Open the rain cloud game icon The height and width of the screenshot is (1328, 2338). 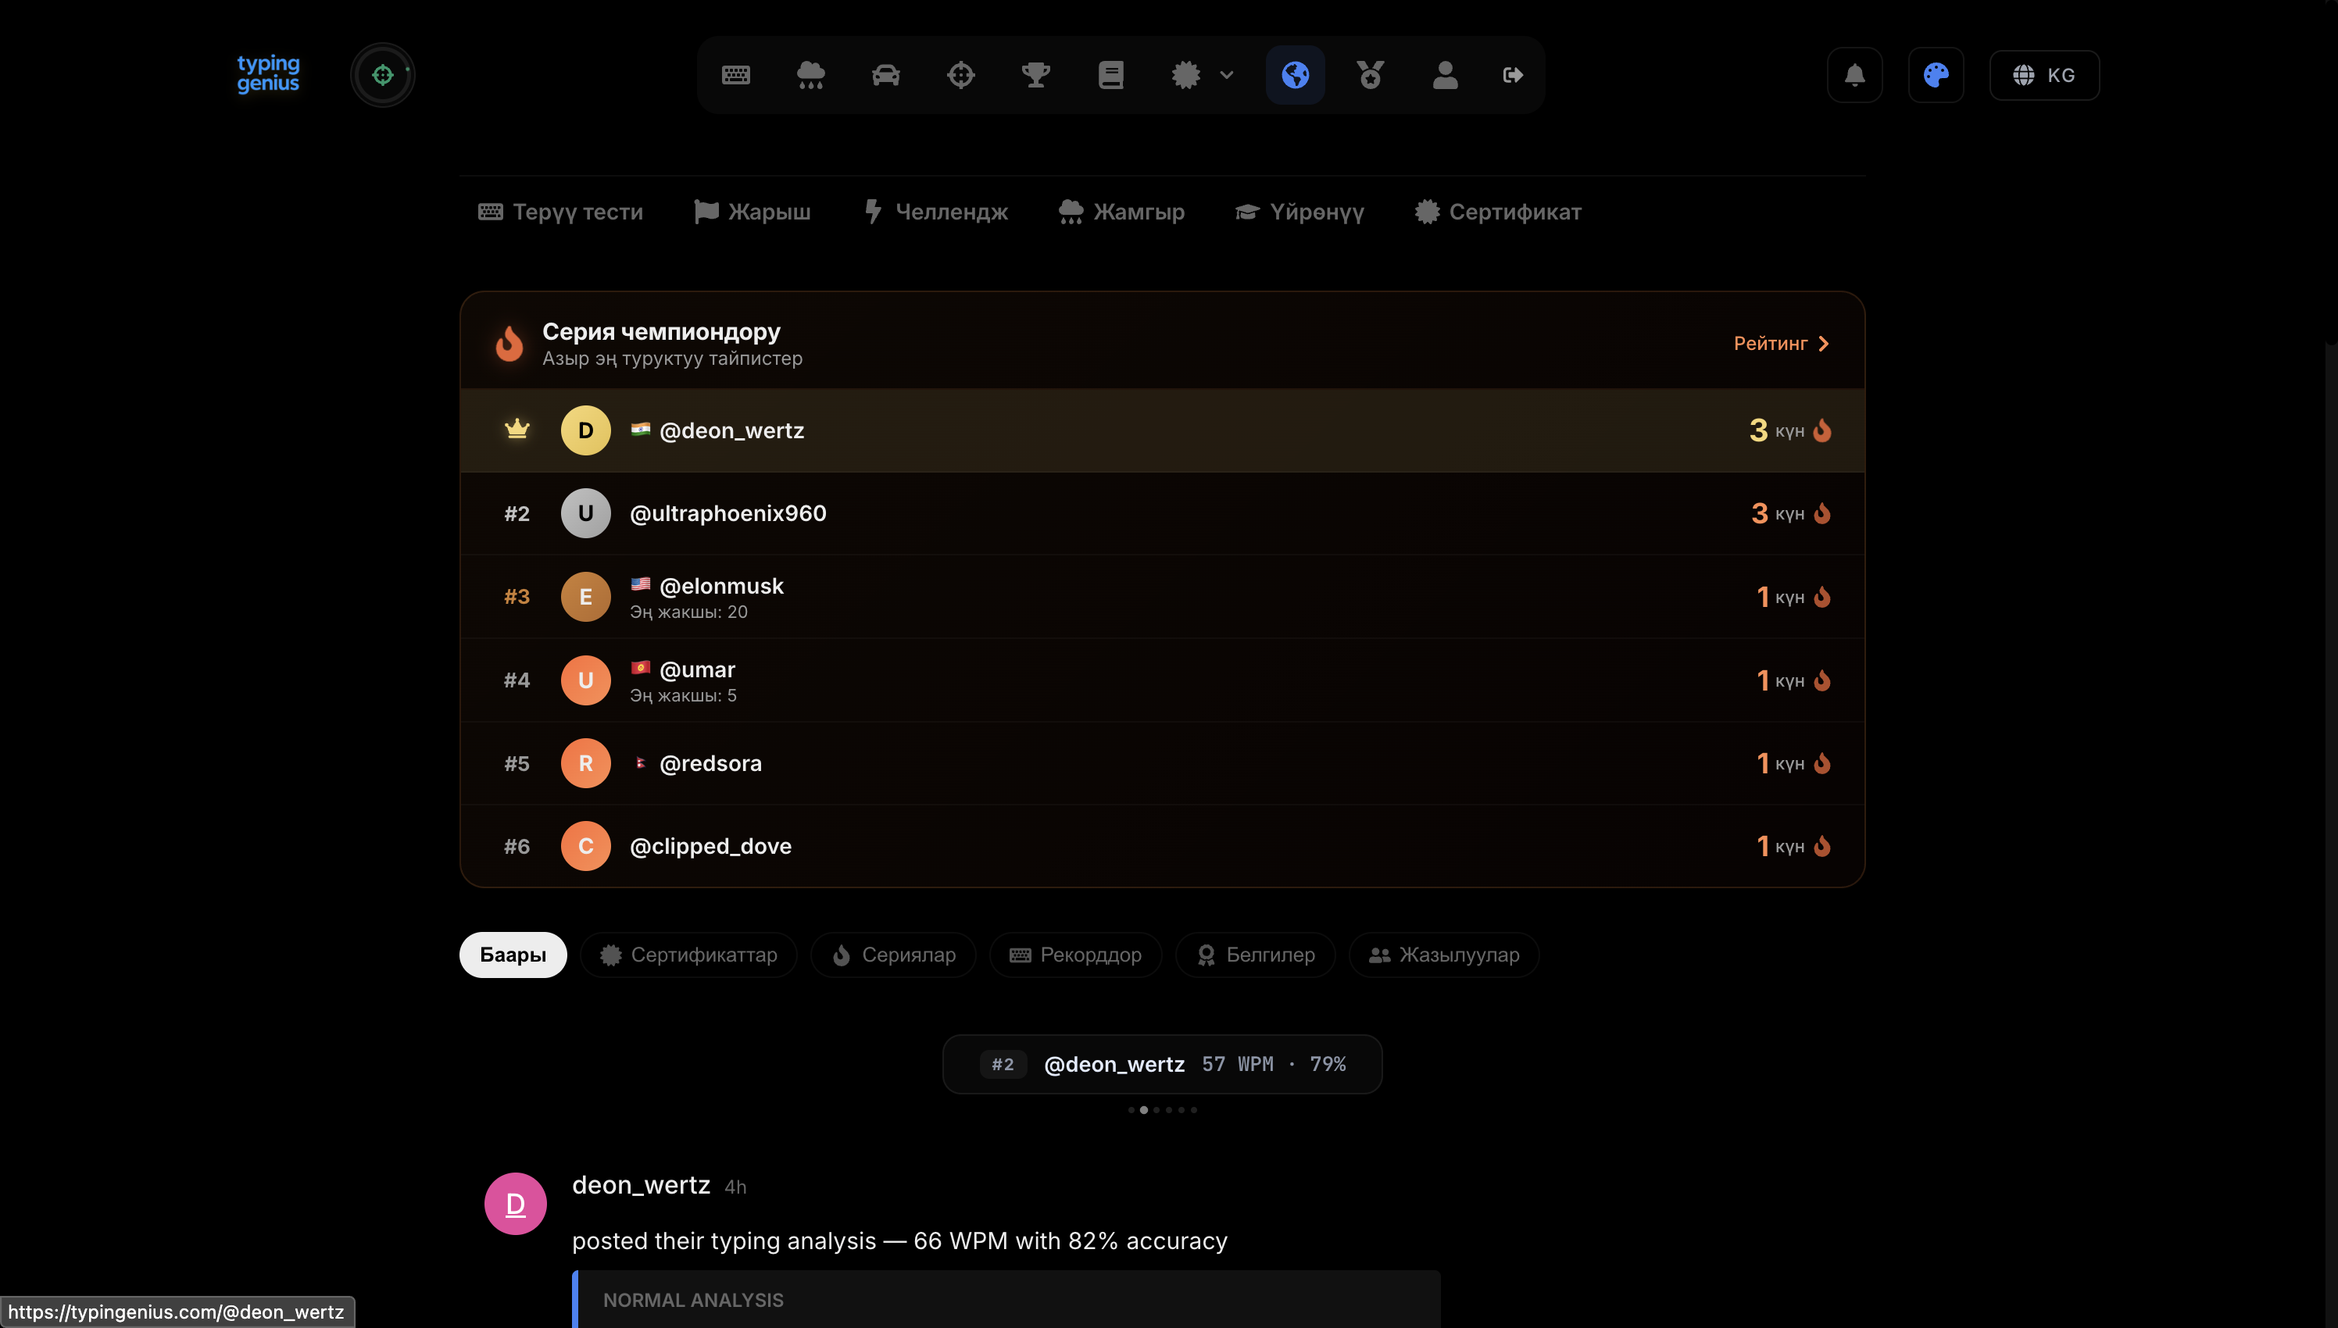(810, 75)
